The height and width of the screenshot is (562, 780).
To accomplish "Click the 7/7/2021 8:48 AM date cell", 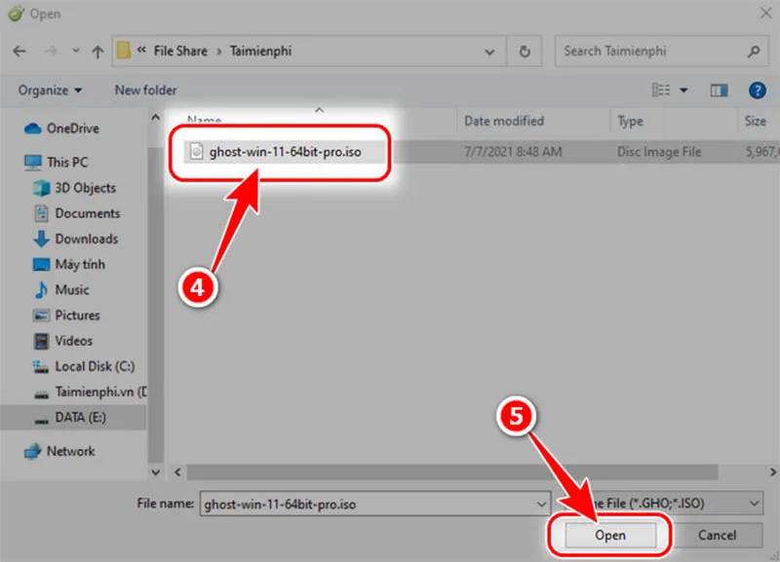I will [513, 152].
